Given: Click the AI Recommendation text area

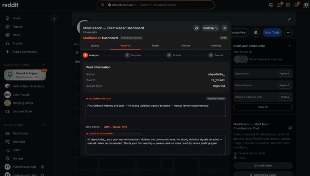Looking at the screenshot, I should (x=155, y=109).
